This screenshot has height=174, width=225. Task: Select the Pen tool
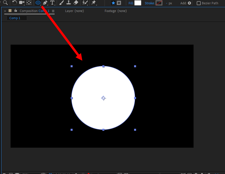(x=45, y=3)
